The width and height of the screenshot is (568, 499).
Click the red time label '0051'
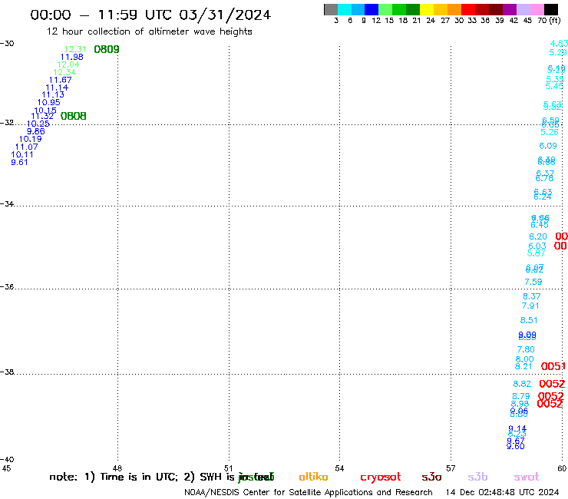click(553, 366)
